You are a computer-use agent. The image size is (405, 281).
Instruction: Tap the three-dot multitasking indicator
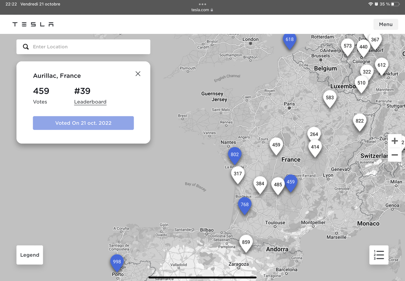point(202,4)
